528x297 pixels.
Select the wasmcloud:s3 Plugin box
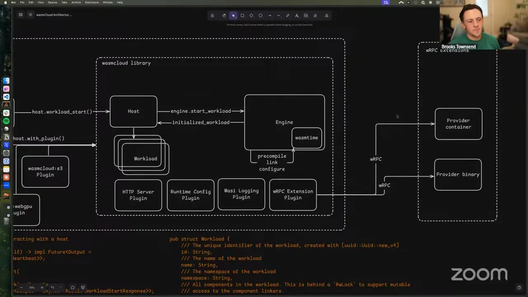pyautogui.click(x=45, y=172)
